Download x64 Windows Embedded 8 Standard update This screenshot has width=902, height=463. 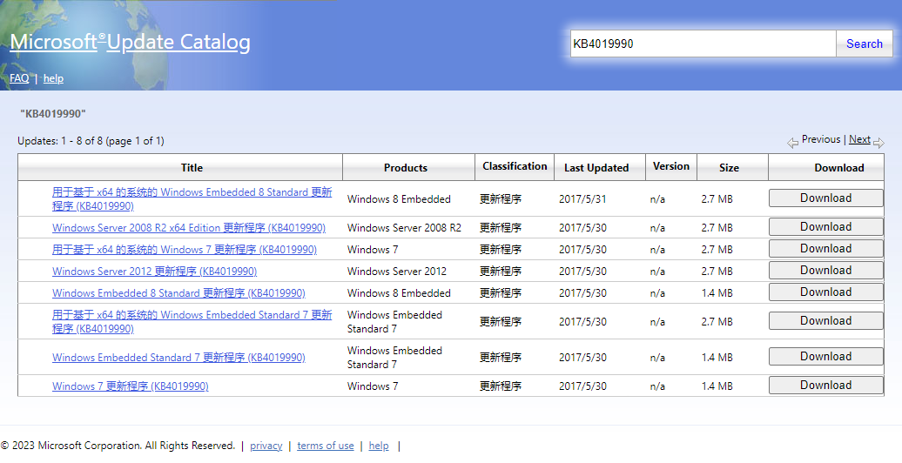[x=825, y=198]
